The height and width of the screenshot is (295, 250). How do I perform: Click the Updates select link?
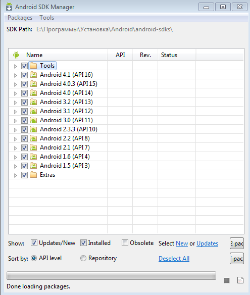[207, 243]
